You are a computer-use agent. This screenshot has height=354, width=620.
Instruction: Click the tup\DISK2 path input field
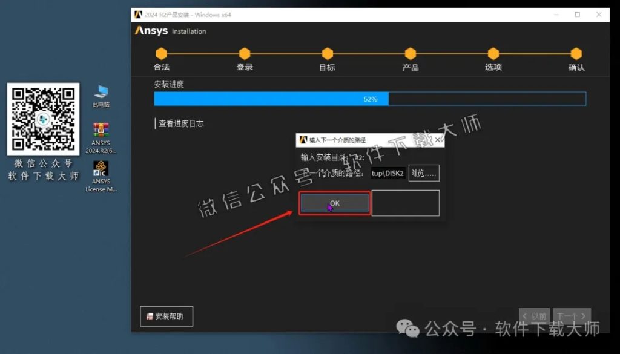pos(387,173)
